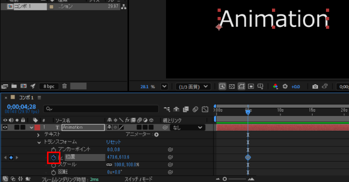Collapse the Animation layer properties

pyautogui.click(x=31, y=128)
